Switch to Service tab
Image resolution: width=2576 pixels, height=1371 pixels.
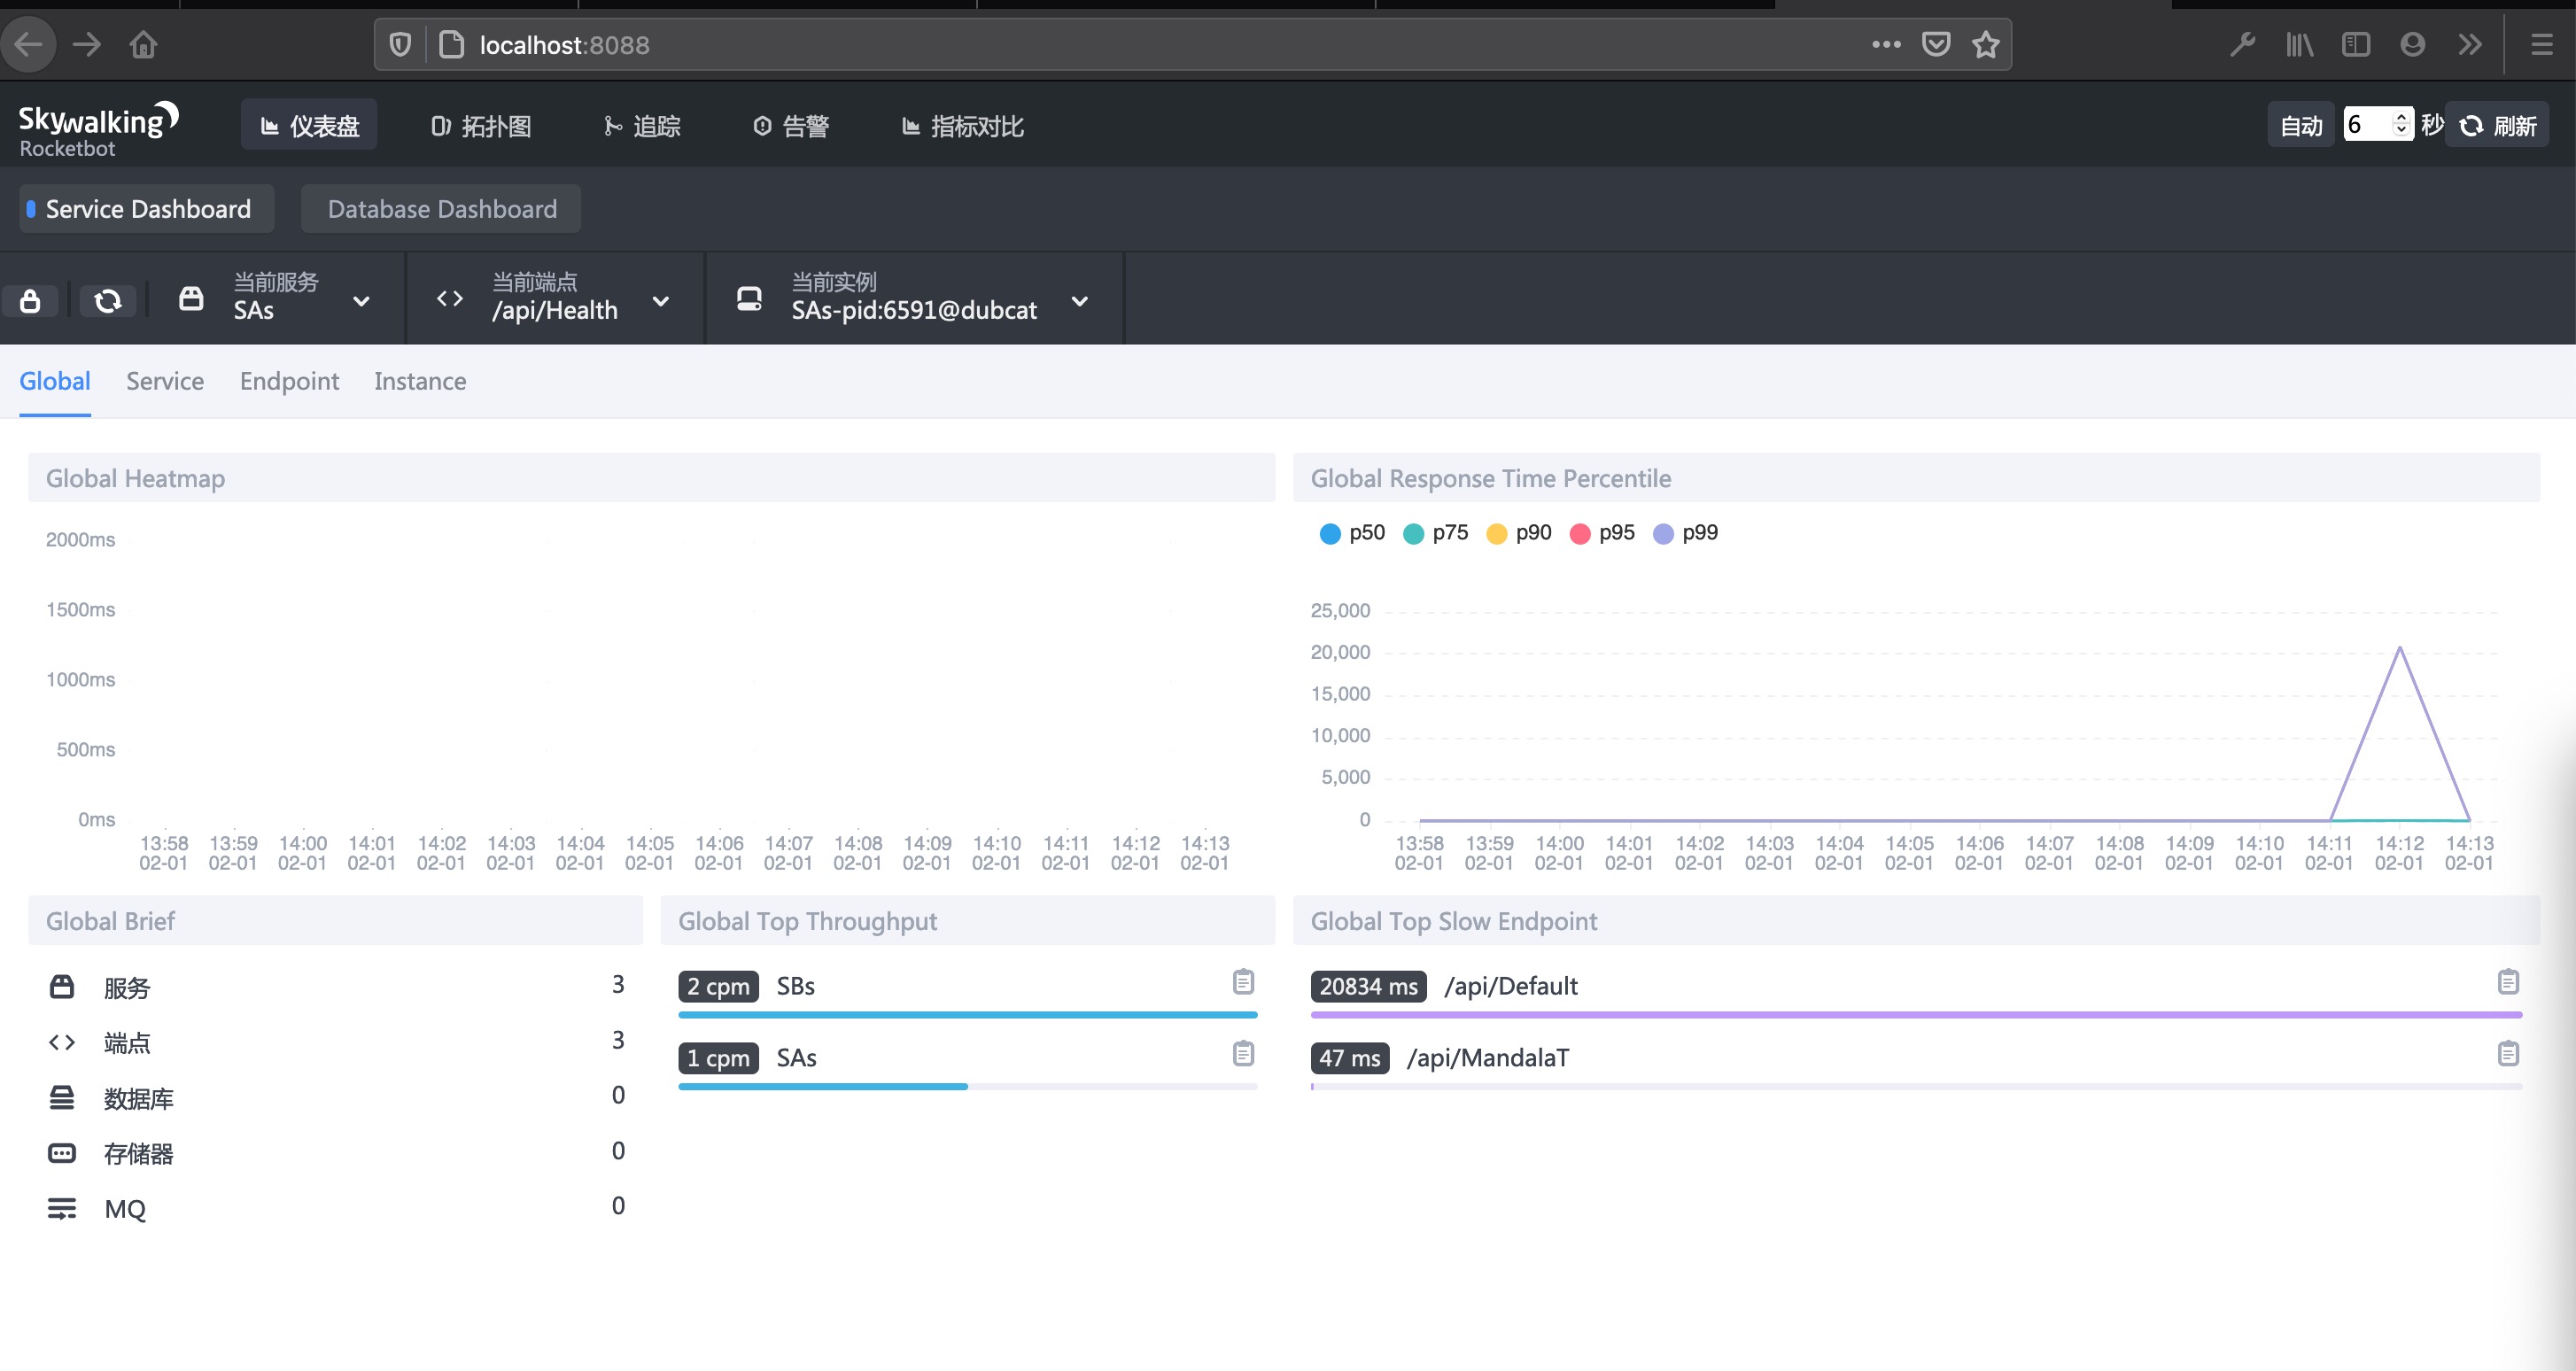(x=165, y=381)
